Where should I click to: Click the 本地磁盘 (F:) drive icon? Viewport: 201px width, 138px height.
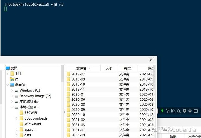click(x=17, y=108)
